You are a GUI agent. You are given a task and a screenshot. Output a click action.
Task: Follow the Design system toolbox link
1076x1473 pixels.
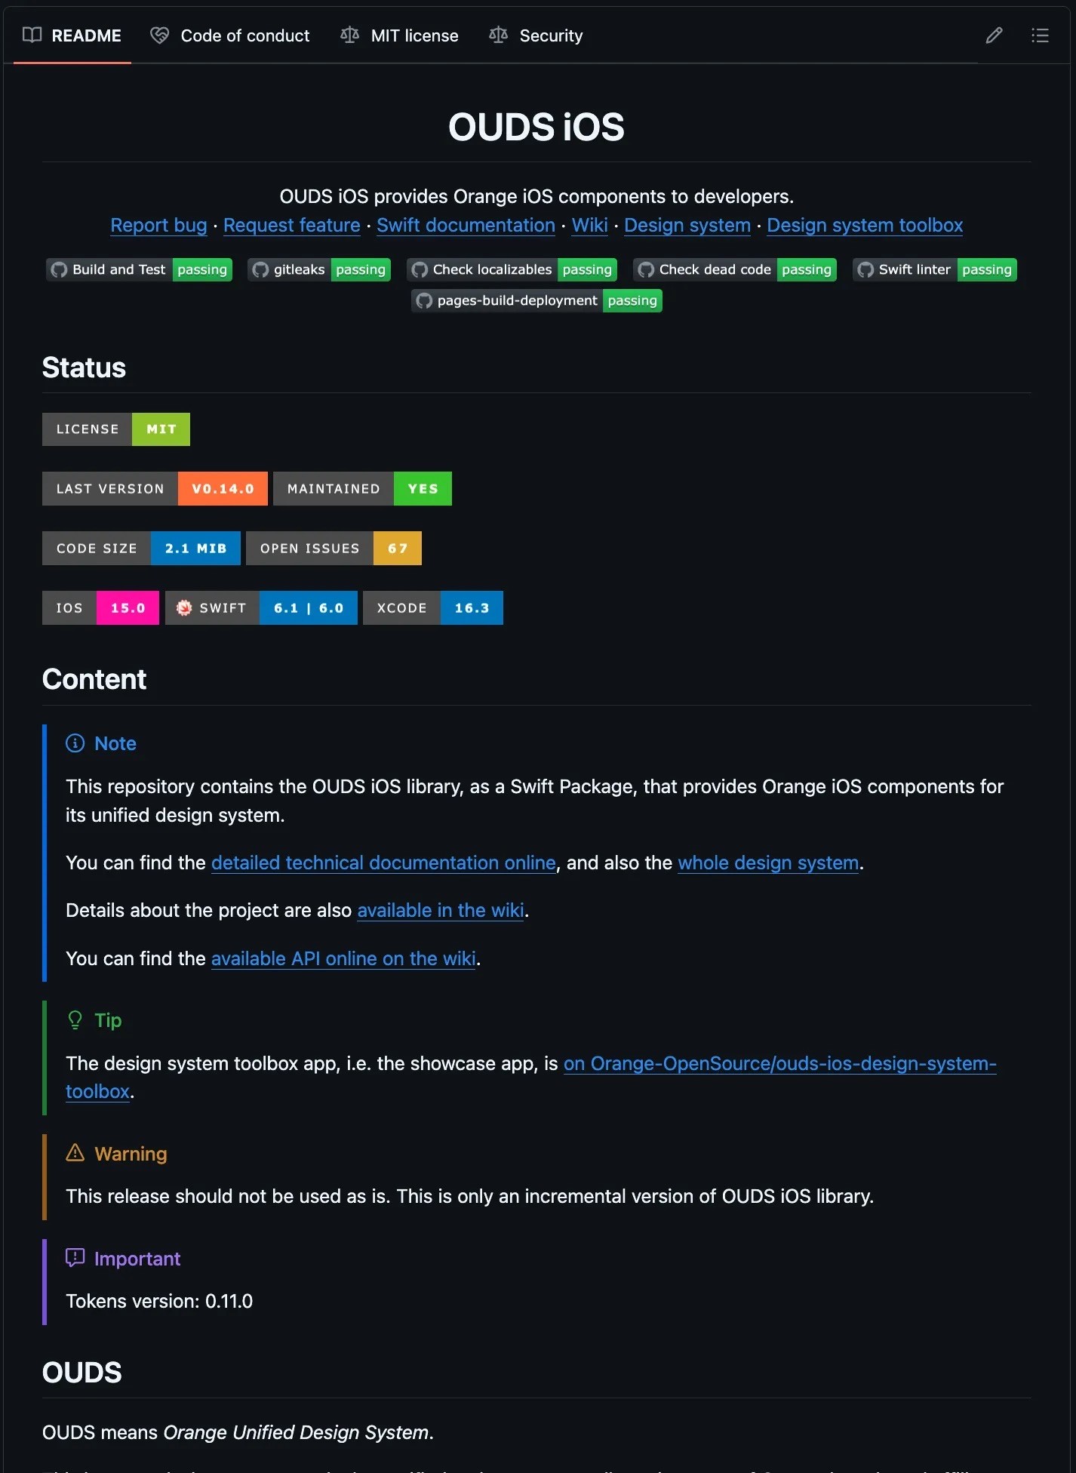865,225
